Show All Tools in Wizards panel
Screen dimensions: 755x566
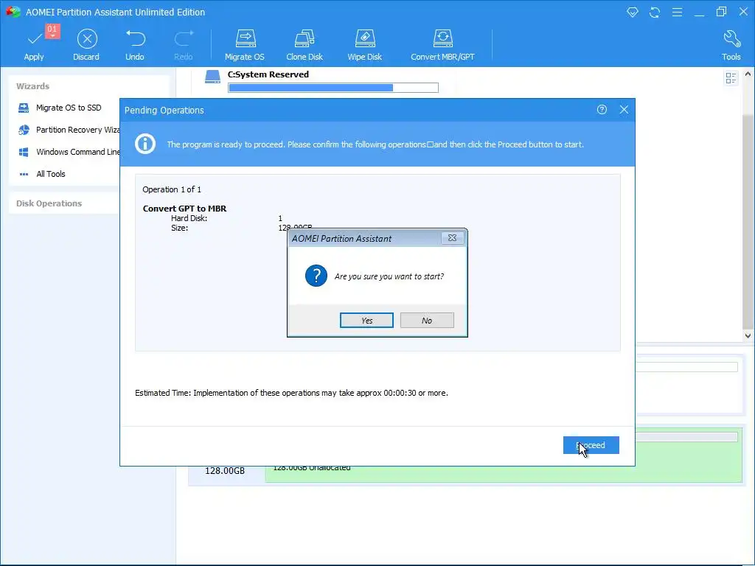point(51,174)
